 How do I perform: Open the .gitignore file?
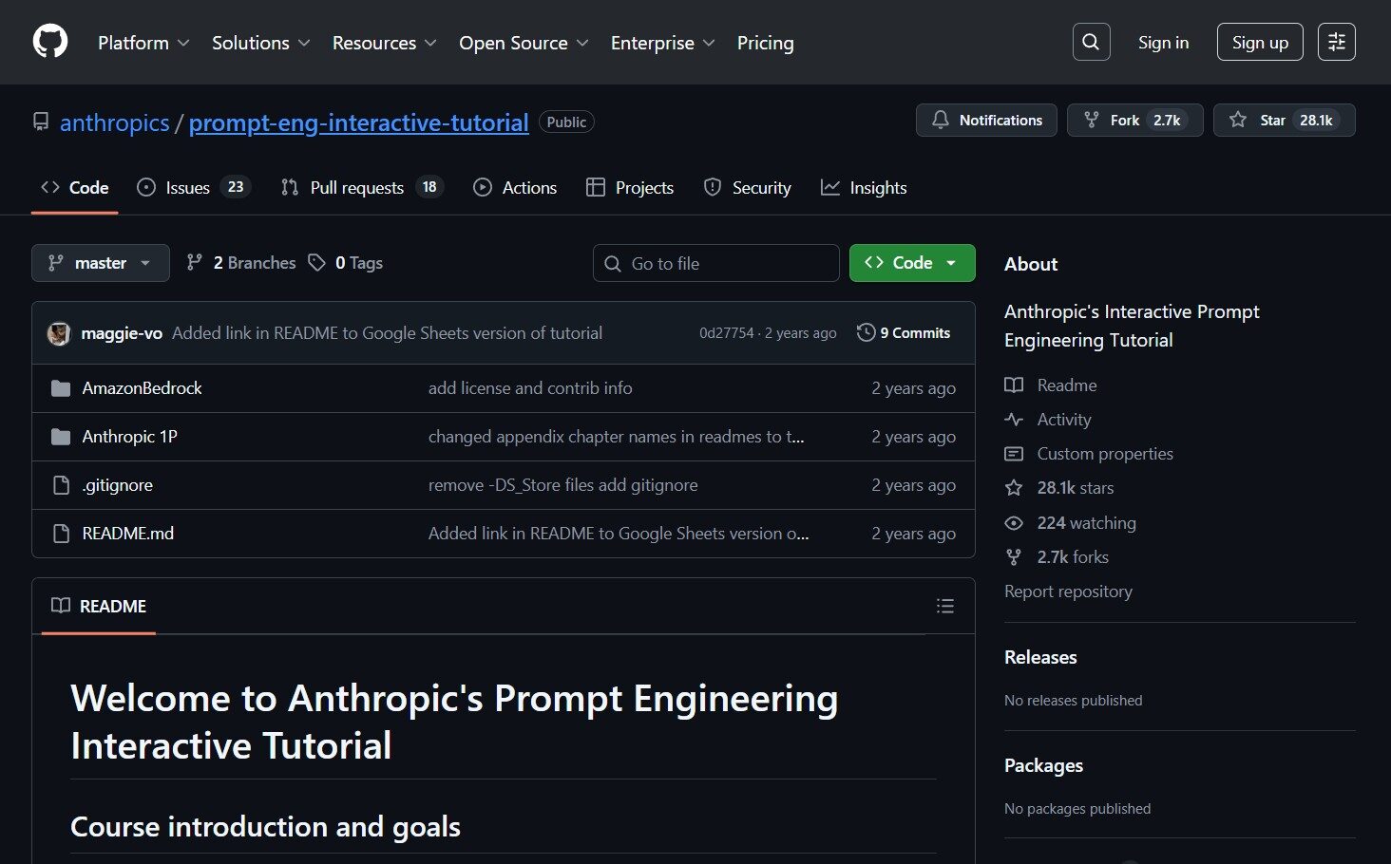[x=117, y=485]
